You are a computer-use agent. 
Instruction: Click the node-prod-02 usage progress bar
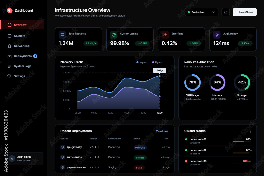242,153
